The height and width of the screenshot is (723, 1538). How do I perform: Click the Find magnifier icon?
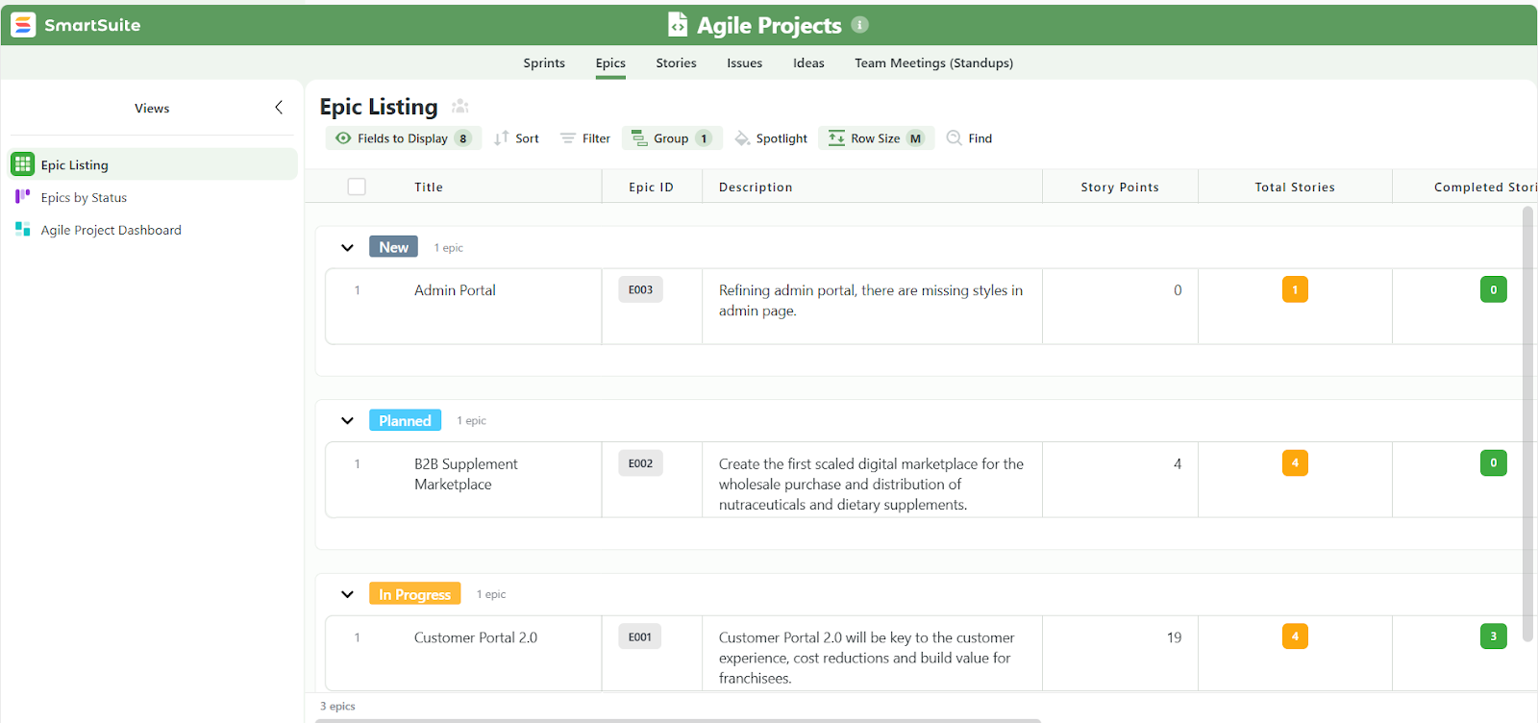tap(954, 138)
